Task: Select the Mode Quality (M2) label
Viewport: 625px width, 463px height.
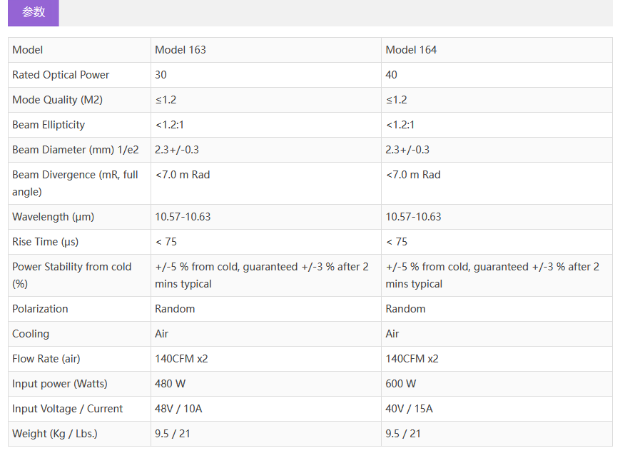Action: pos(57,100)
